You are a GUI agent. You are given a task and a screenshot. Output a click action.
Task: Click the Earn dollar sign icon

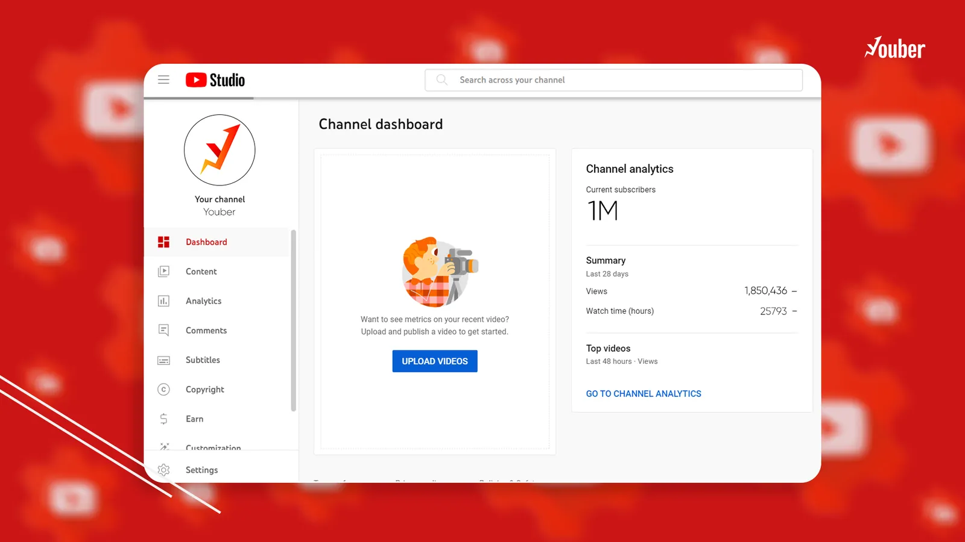tap(163, 419)
